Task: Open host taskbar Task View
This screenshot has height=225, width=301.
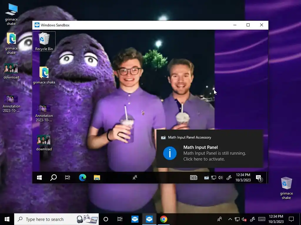Action: point(120,219)
